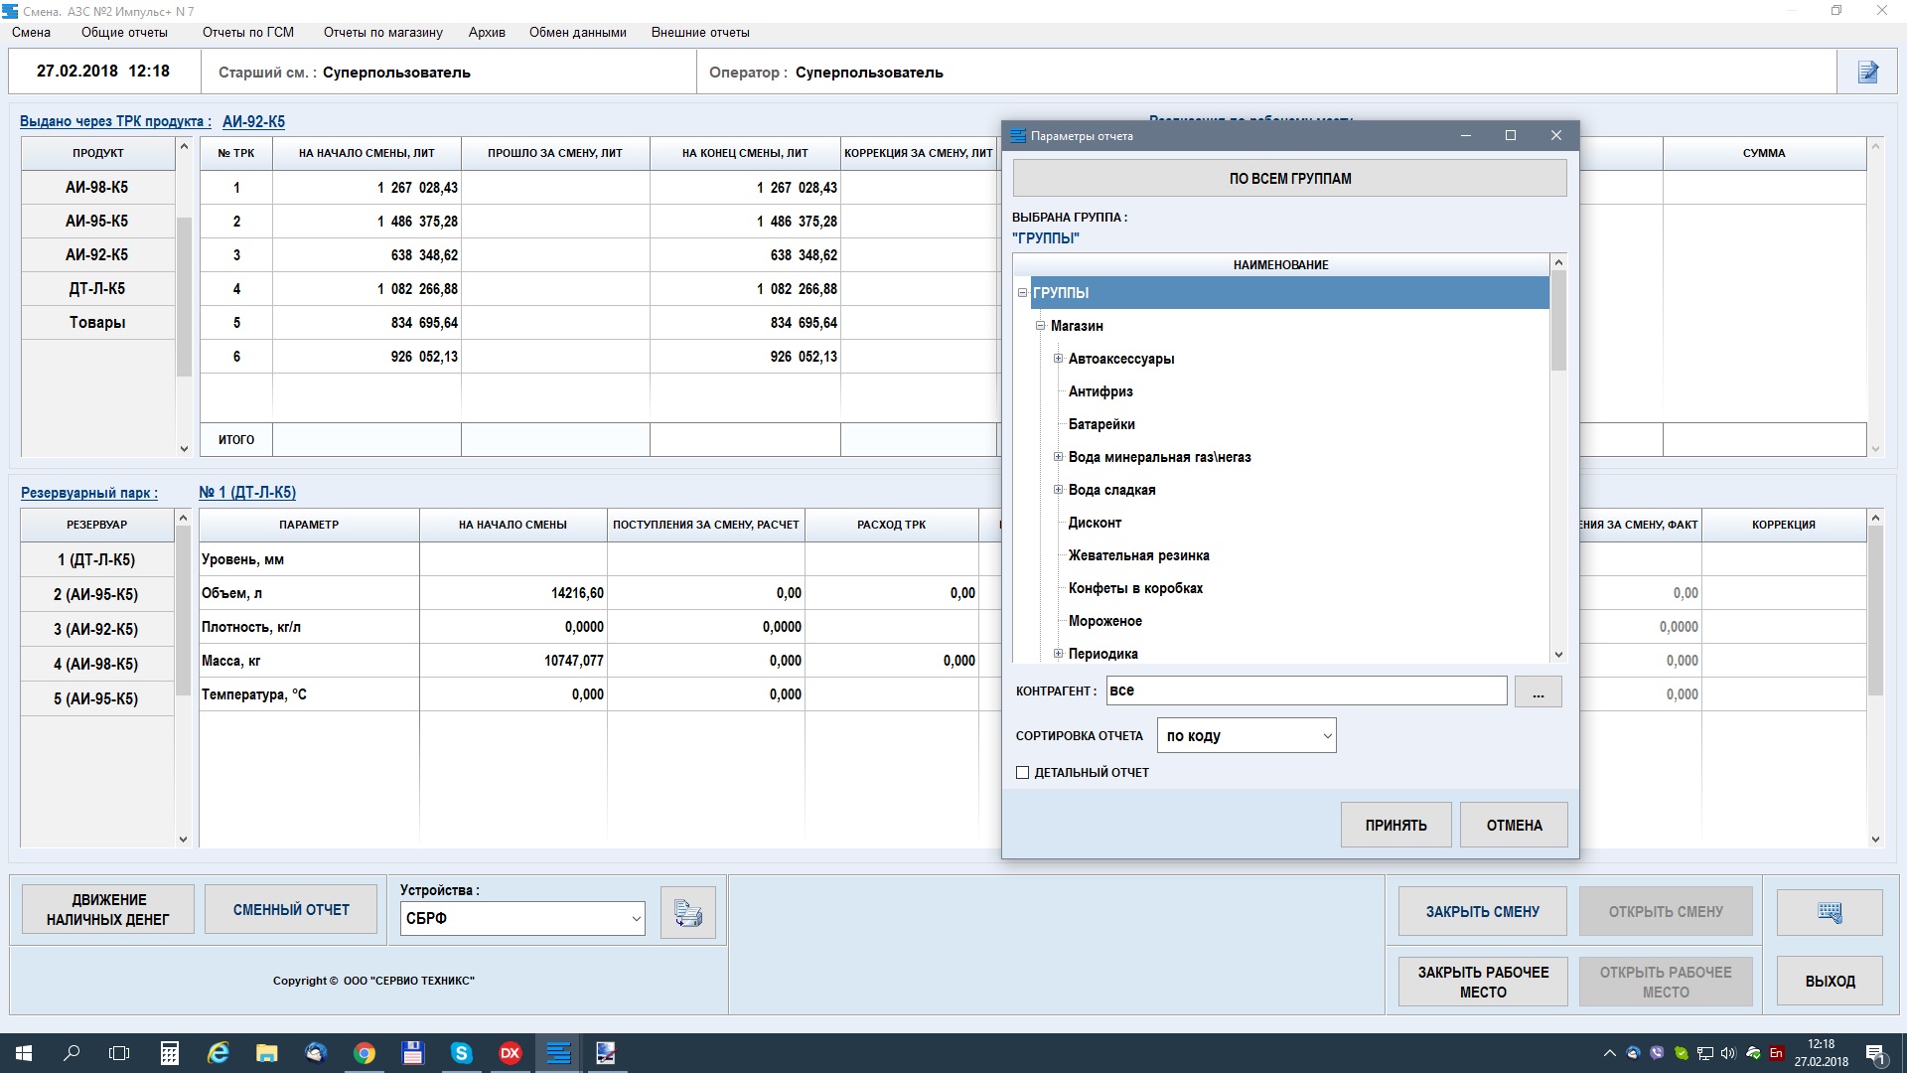Screen dimensions: 1907x1073
Task: Expand the Вода сладкая tree group
Action: 1058,490
